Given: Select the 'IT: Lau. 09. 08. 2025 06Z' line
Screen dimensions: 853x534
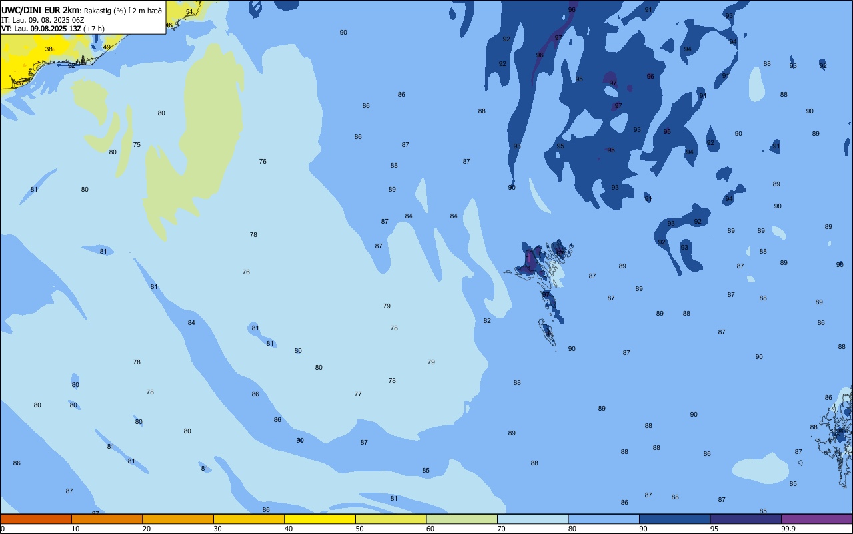Looking at the screenshot, I should point(43,19).
